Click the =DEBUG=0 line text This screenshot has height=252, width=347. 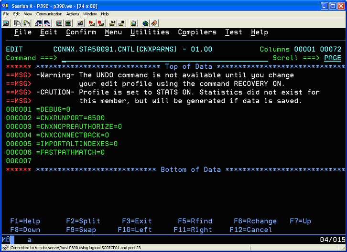coord(53,109)
